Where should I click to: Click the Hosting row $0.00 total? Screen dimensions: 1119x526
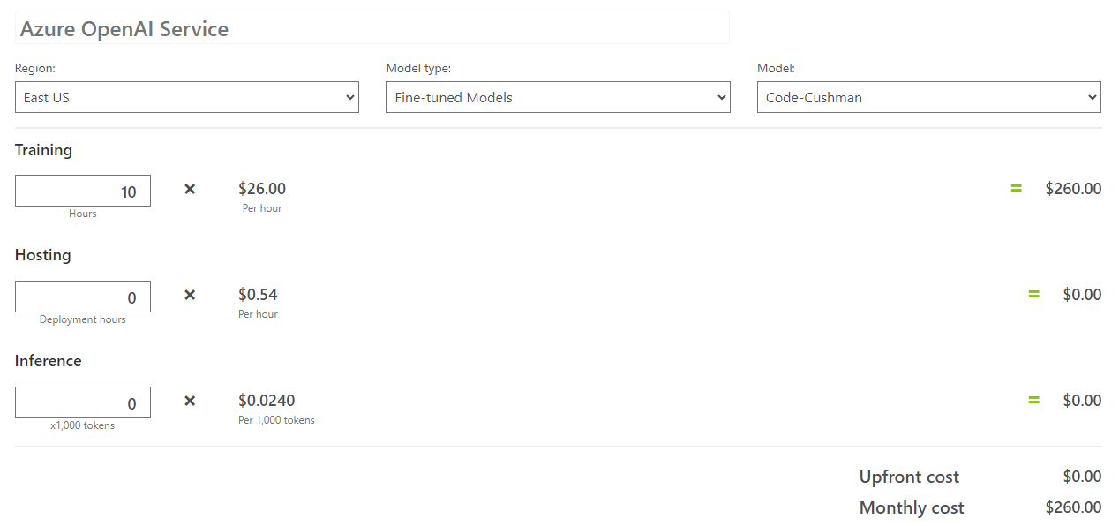tap(1082, 295)
